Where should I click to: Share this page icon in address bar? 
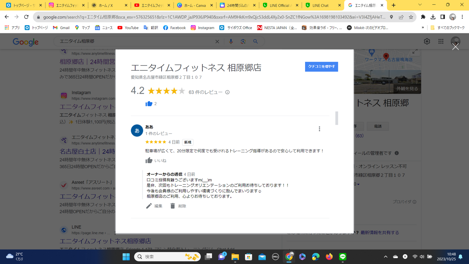point(401,17)
